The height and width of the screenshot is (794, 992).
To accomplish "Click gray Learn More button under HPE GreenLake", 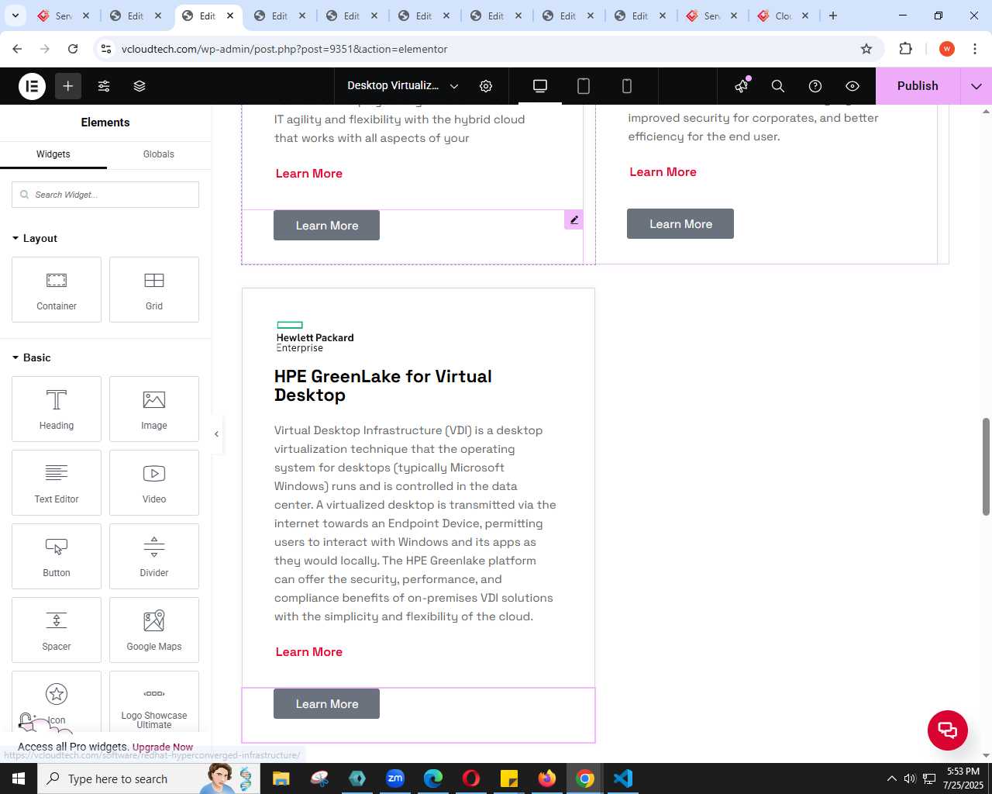I will coord(326,704).
